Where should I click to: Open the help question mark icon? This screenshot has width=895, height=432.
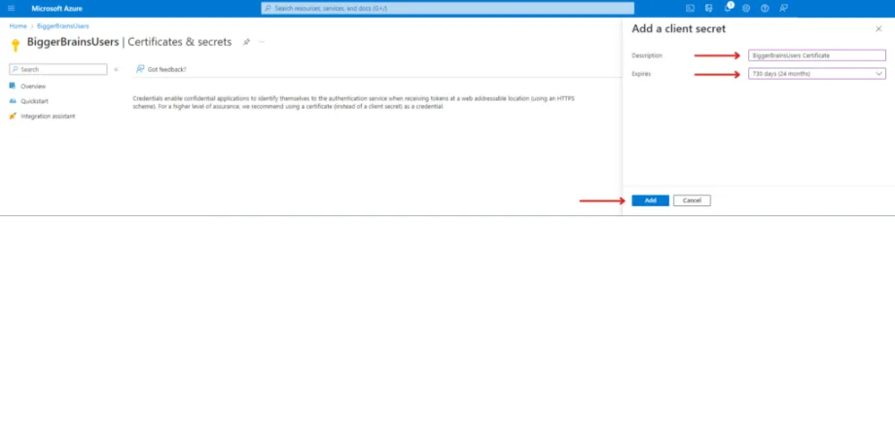(x=765, y=8)
